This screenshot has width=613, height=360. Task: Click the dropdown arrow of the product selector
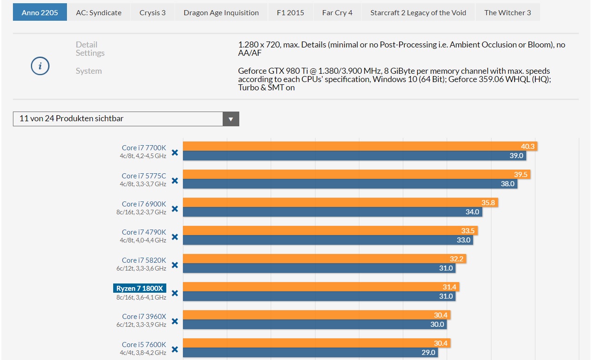point(231,119)
